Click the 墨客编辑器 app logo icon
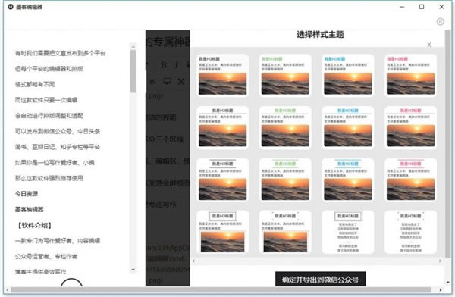This screenshot has height=297, width=455. pyautogui.click(x=11, y=7)
